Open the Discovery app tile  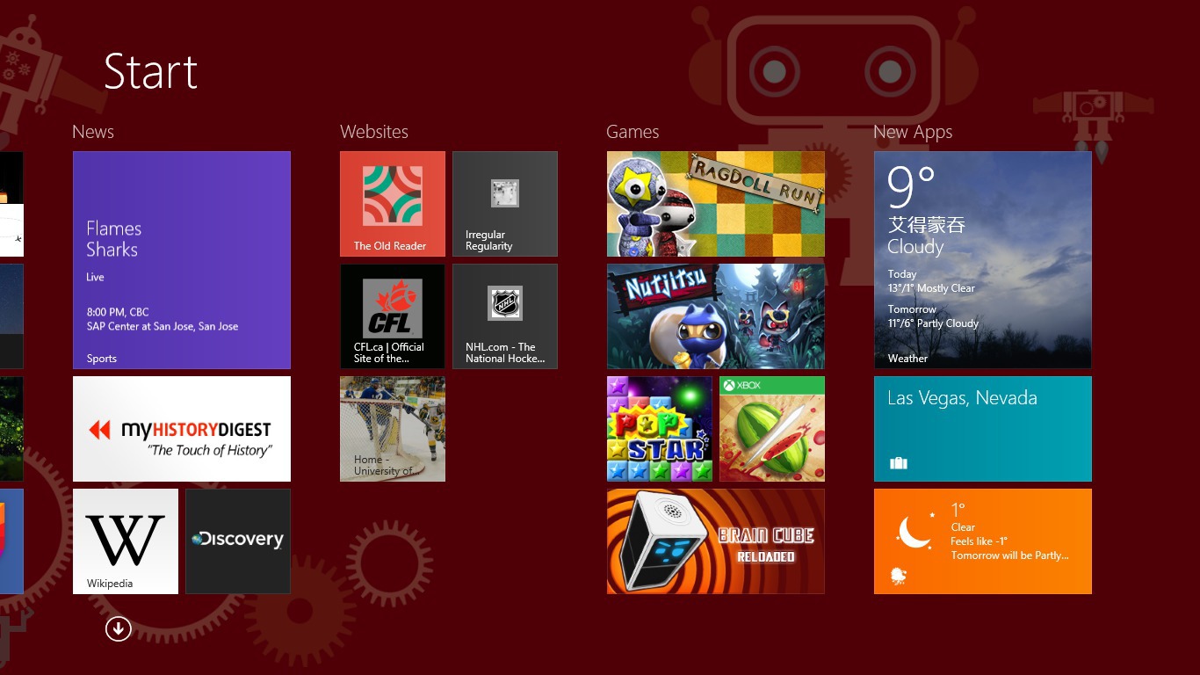[238, 541]
